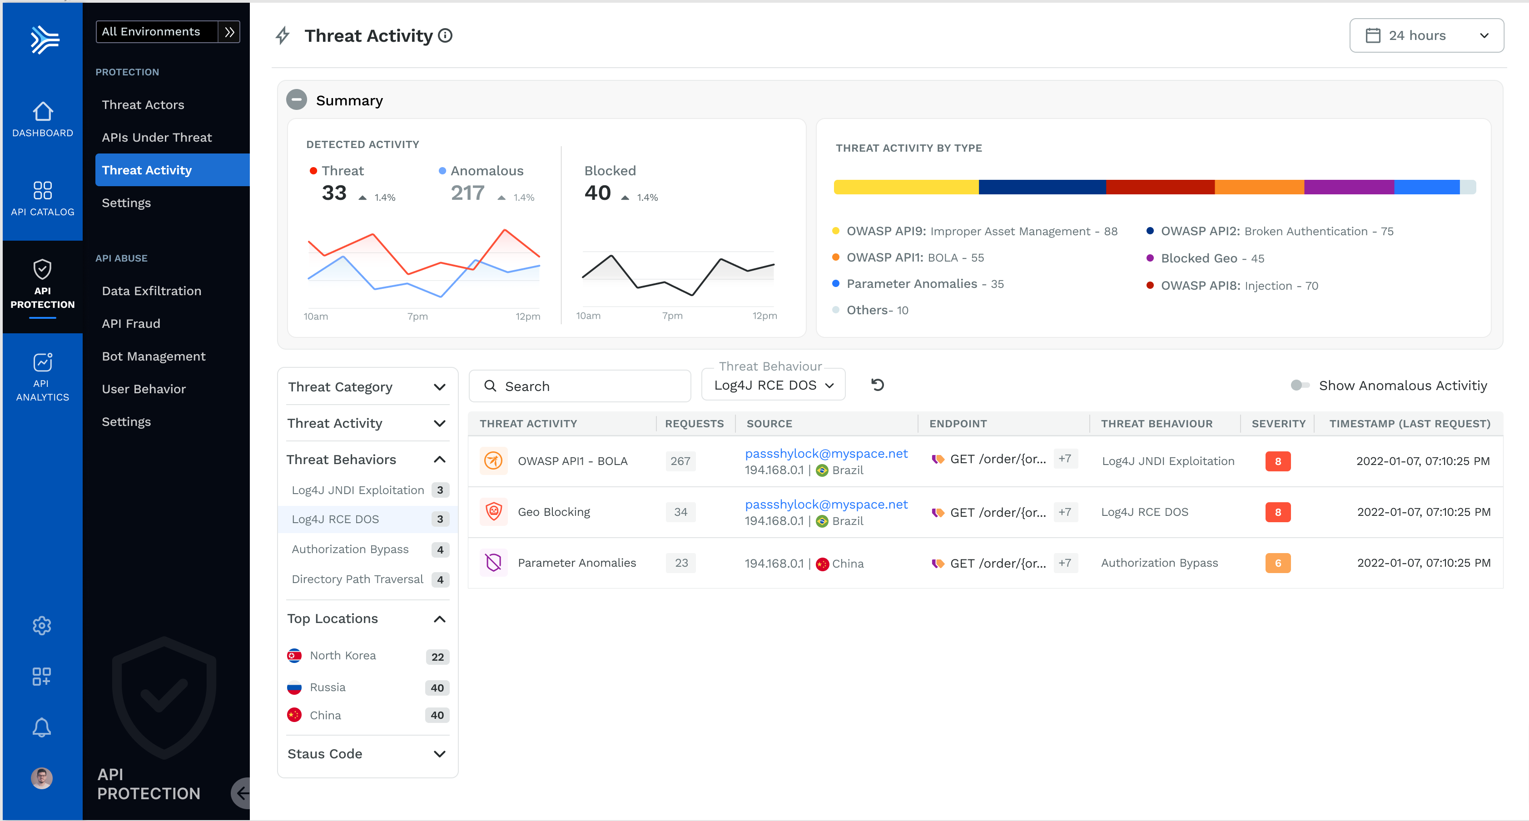Click the notifications bell icon
This screenshot has width=1529, height=821.
click(41, 727)
